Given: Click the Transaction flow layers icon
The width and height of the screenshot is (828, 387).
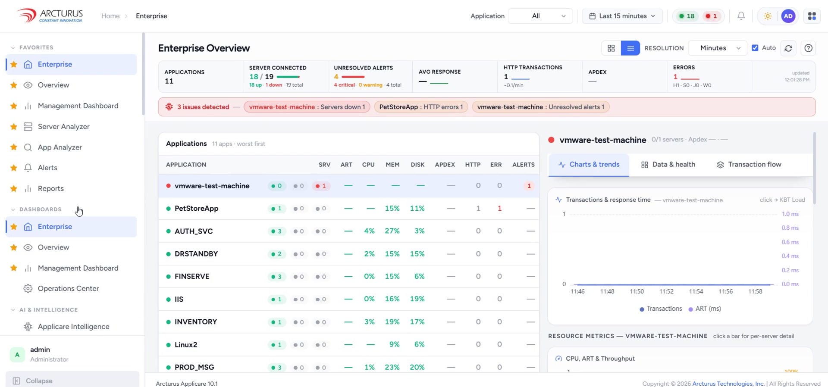Looking at the screenshot, I should pos(720,165).
